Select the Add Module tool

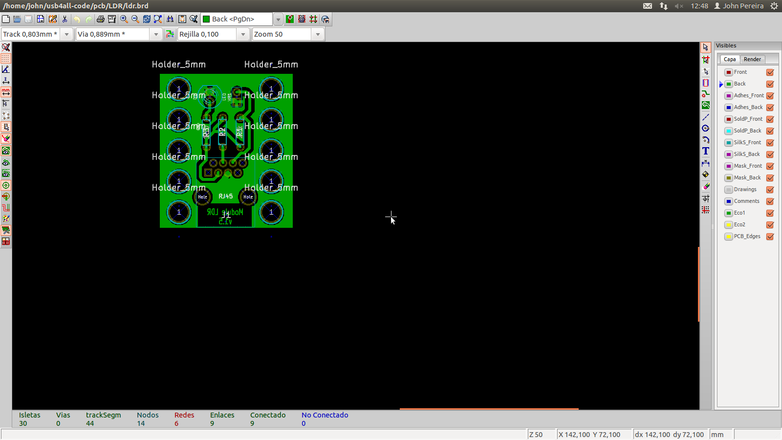click(x=706, y=83)
